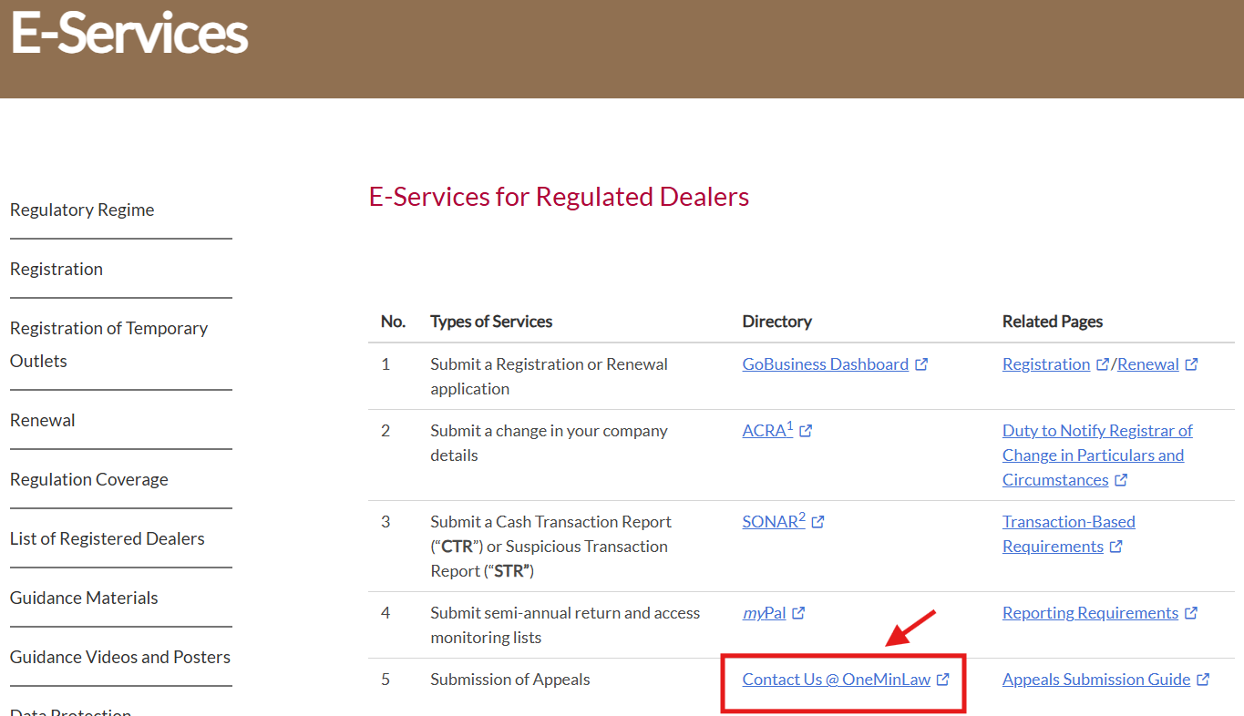Screen dimensions: 1244x716
Task: Open Regulation Coverage from the sidebar
Action: (88, 479)
